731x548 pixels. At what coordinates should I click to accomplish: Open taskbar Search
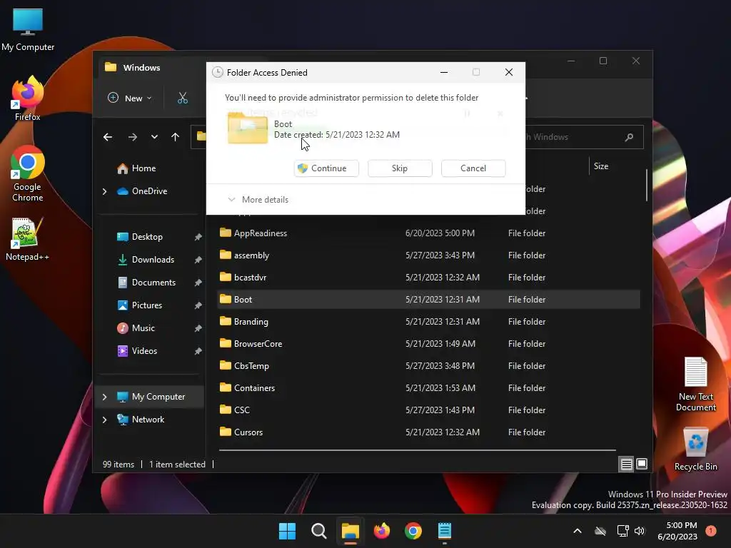[x=319, y=531]
